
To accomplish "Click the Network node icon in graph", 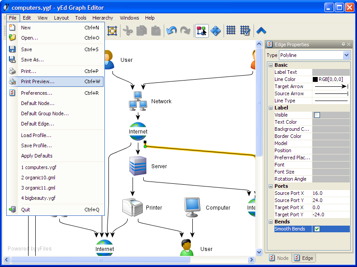I will (138, 101).
